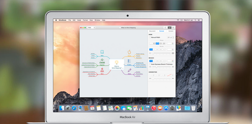Enable the Manual Width checkbox
The height and width of the screenshot is (124, 252).
150,37
